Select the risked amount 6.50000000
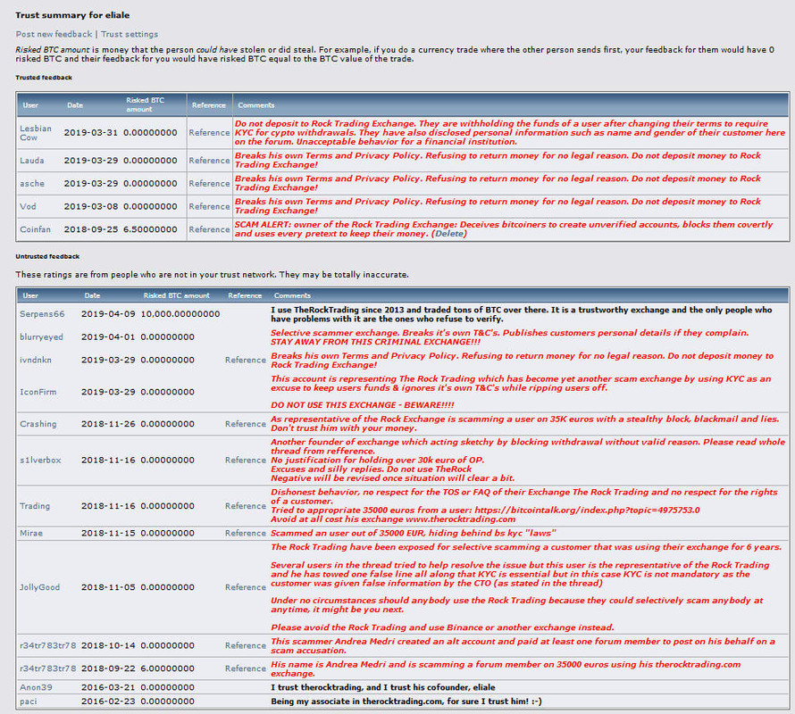 [150, 229]
